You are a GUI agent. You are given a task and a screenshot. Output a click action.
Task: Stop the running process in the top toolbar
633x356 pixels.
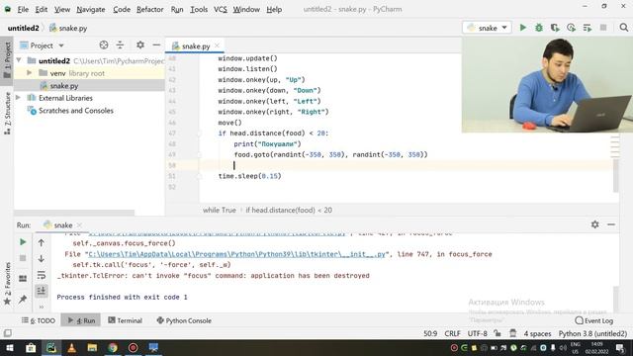point(603,28)
